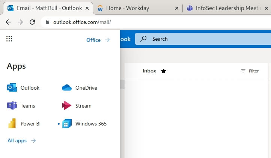This screenshot has height=158, width=271.
Task: Go back in browser history
Action: tap(8, 22)
